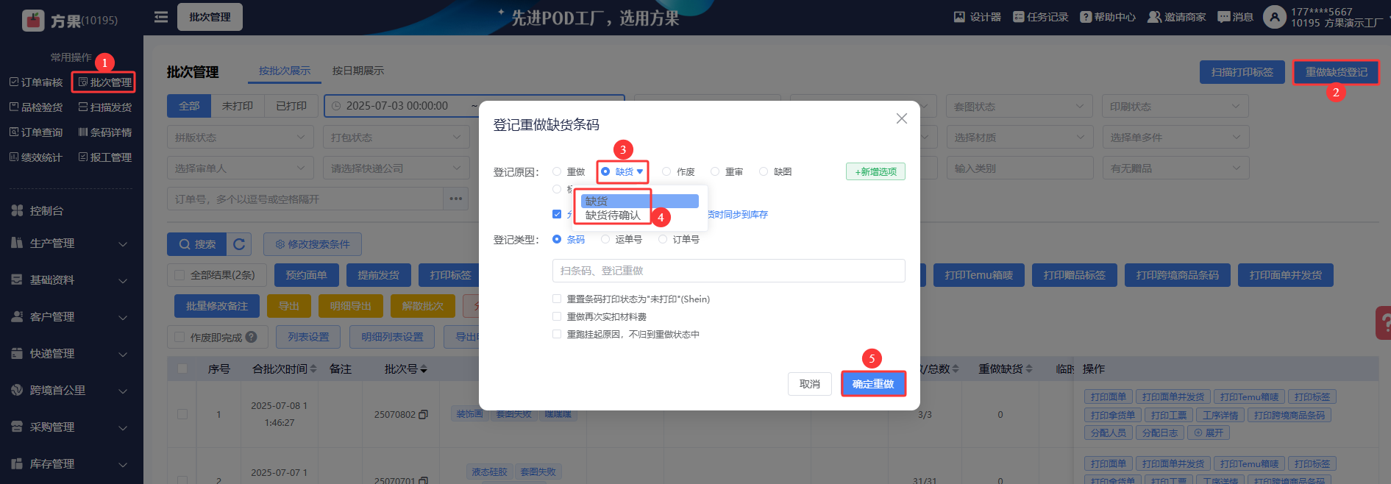The image size is (1391, 484).
Task: Open 绩效统计 shortcut
Action: click(36, 157)
